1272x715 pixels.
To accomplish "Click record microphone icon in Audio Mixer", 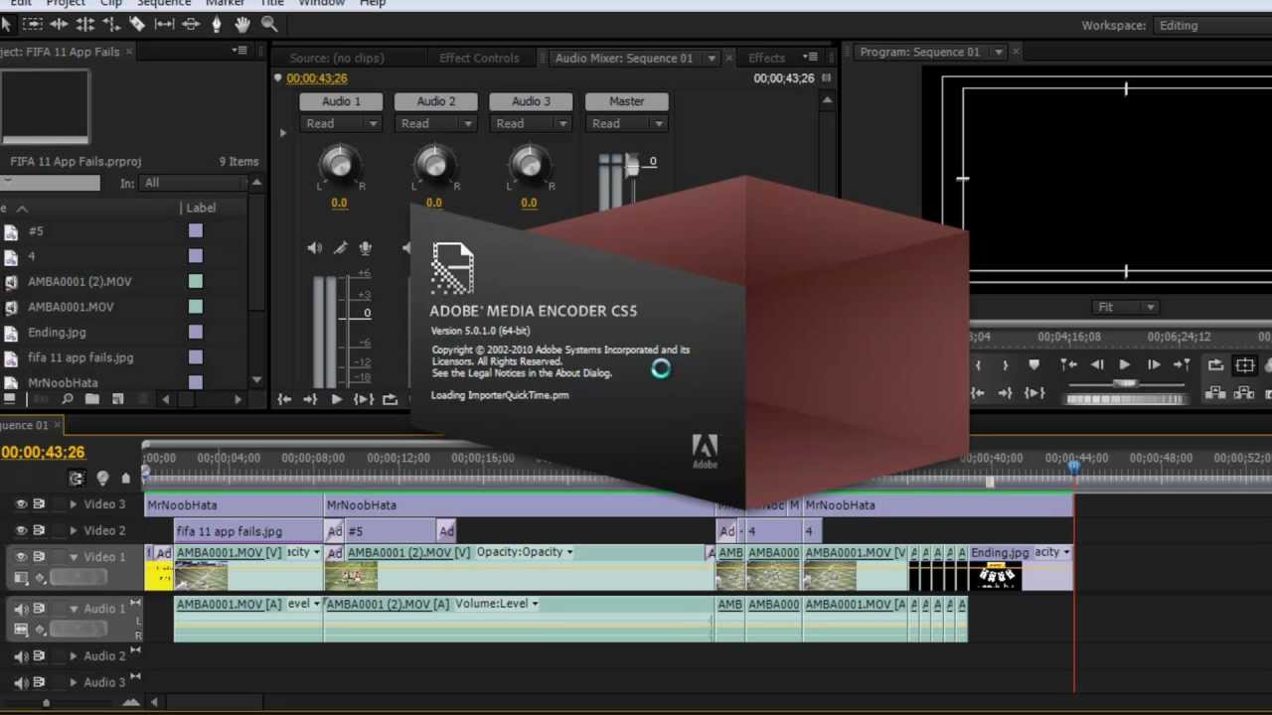I will (365, 248).
